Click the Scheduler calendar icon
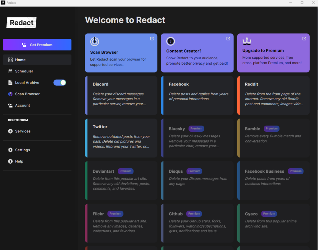Viewport: 318px width, 250px height. coord(10,71)
